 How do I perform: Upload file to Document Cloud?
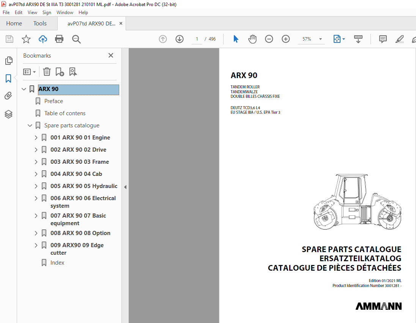click(43, 39)
